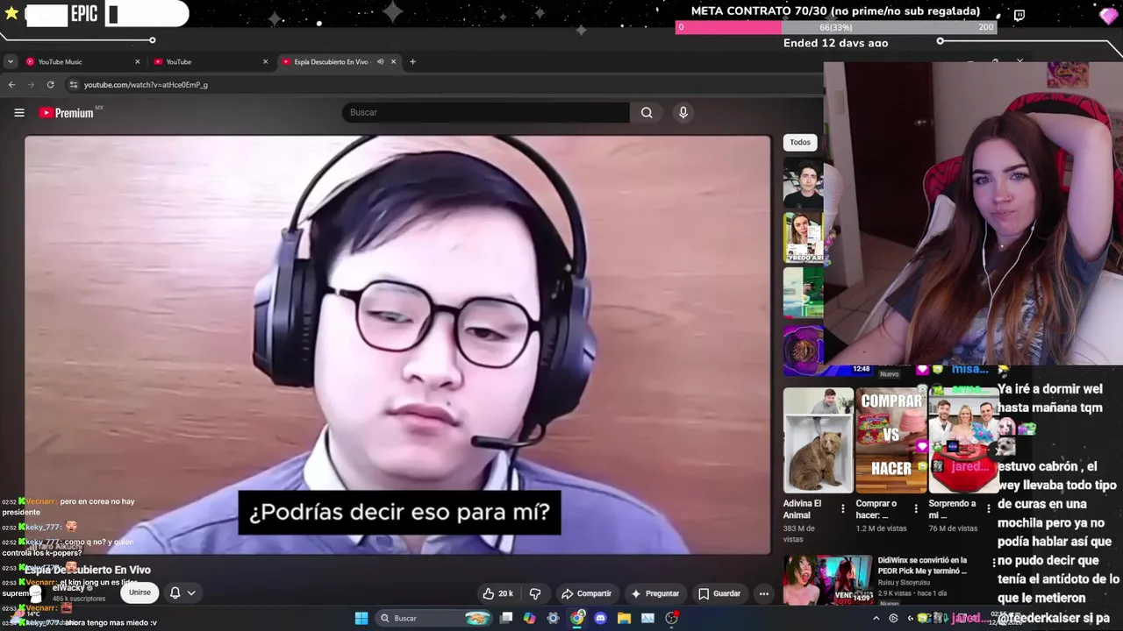The image size is (1123, 631).
Task: Click the search magnifier button
Action: click(647, 112)
